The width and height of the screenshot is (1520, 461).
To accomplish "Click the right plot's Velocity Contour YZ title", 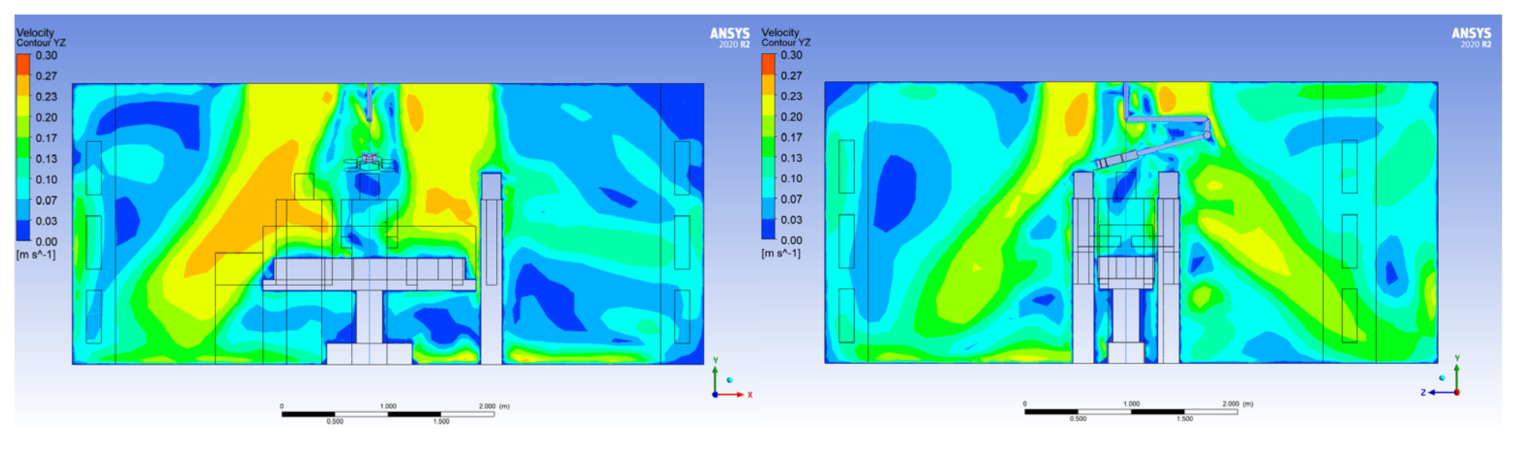I will click(785, 37).
